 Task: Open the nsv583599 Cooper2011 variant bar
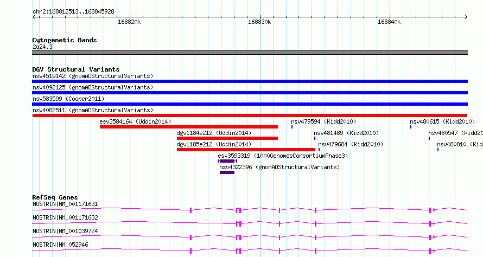tap(250, 104)
